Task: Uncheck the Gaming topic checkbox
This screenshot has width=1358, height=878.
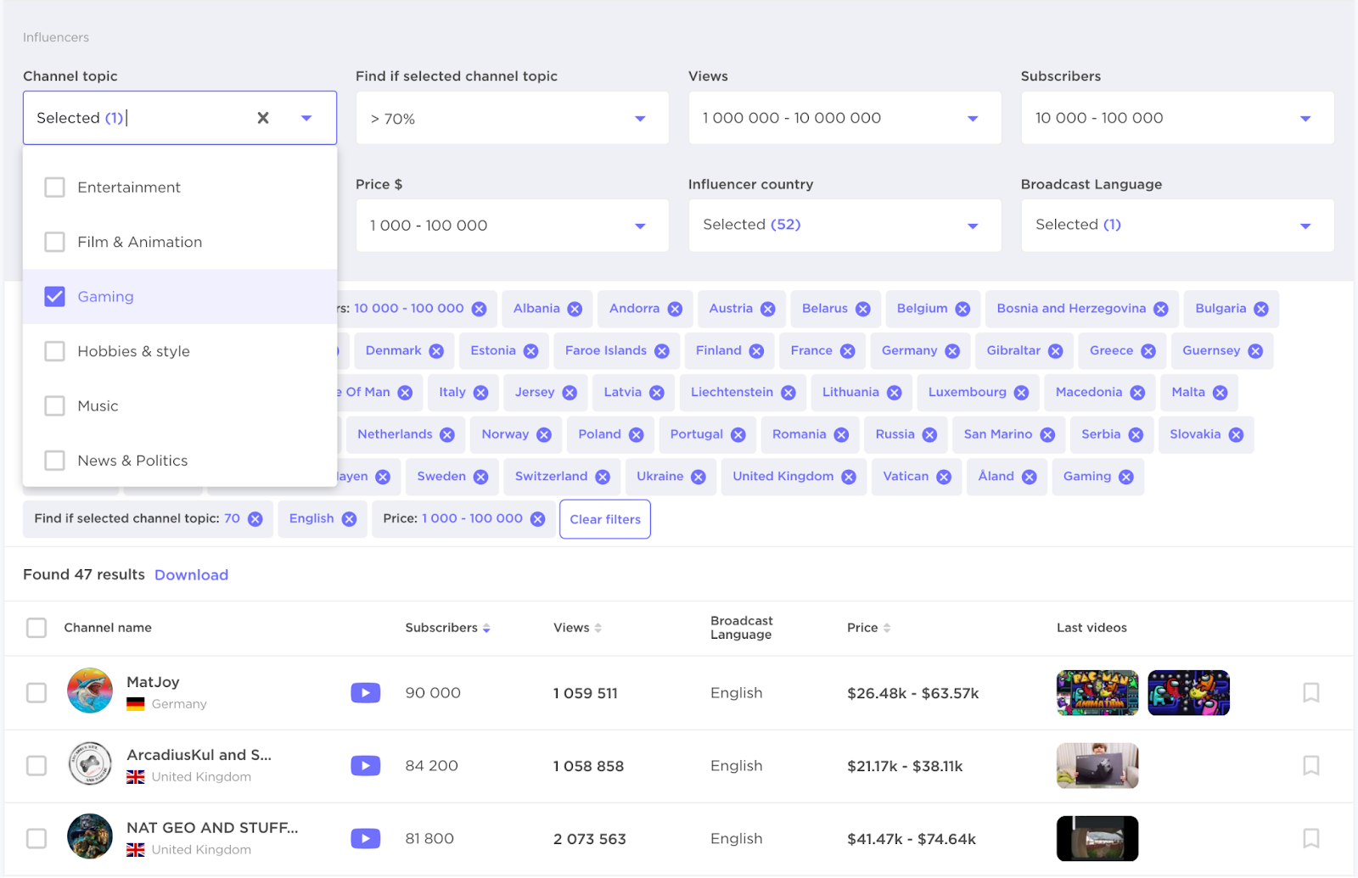Action: tap(54, 297)
